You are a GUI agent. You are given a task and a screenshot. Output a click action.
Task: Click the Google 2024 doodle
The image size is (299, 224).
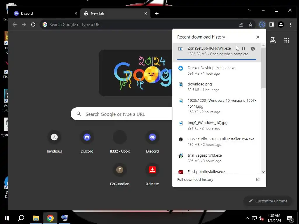(135, 73)
